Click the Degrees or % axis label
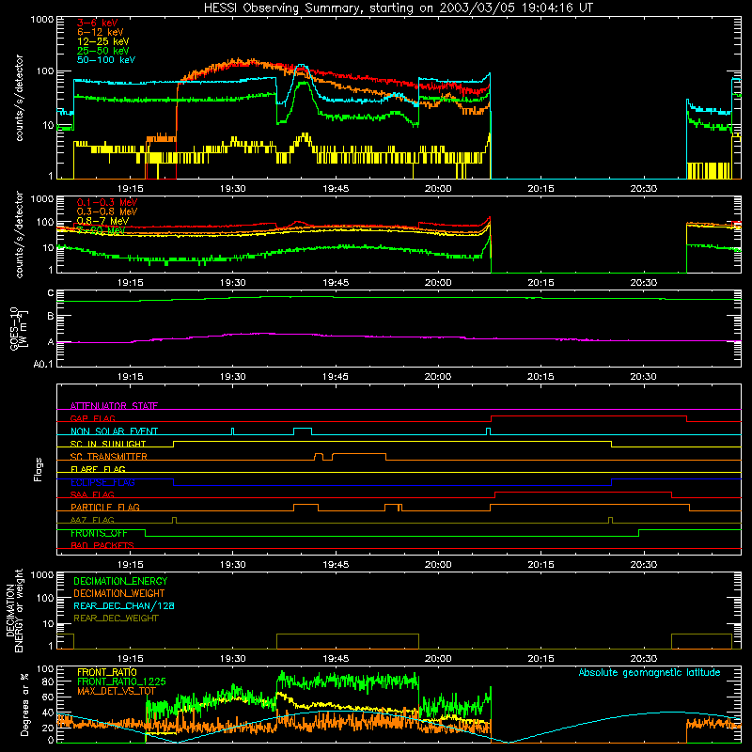Image resolution: width=752 pixels, height=752 pixels. (x=24, y=704)
